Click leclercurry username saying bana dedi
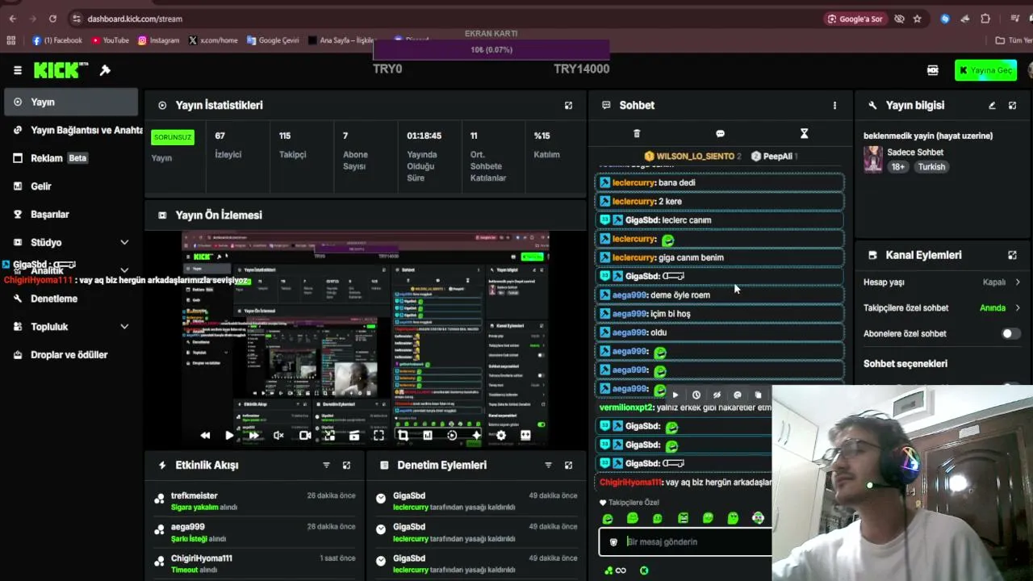Screen dimensions: 1033x581 (x=634, y=182)
